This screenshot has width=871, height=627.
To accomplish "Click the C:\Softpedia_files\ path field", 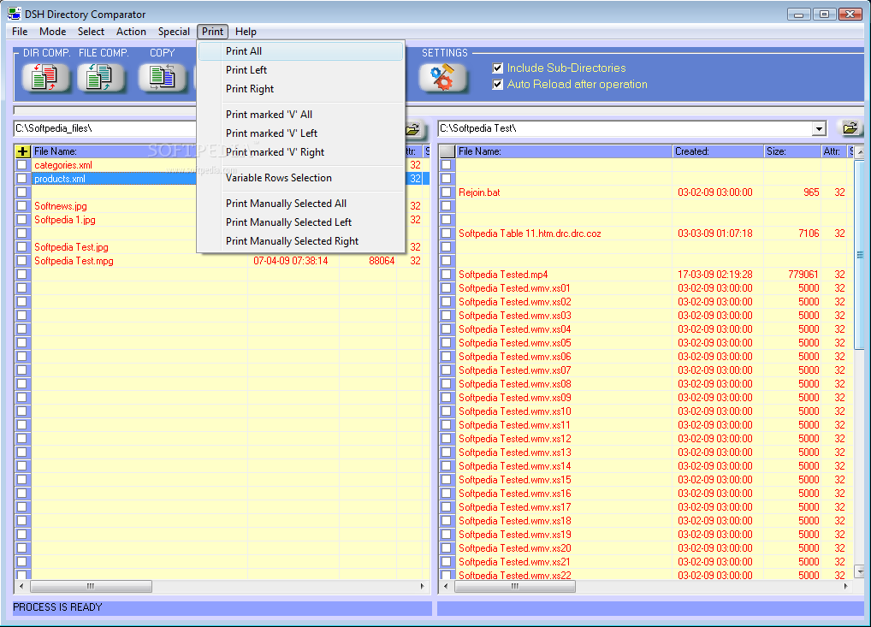I will [105, 129].
